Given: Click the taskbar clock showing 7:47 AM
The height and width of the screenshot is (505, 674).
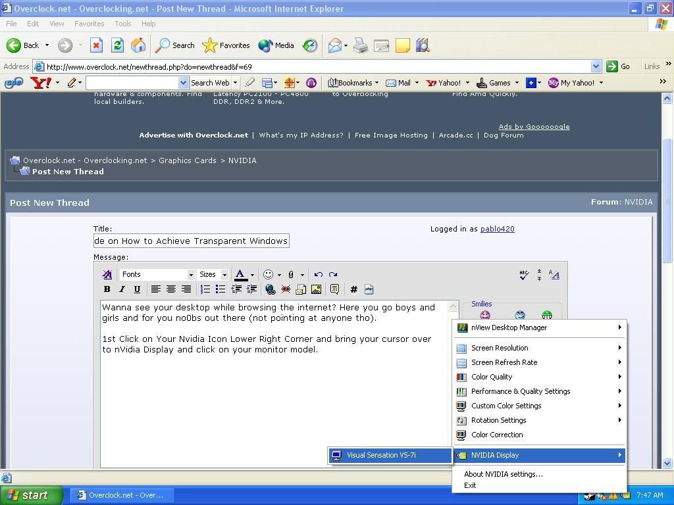Looking at the screenshot, I should 650,495.
